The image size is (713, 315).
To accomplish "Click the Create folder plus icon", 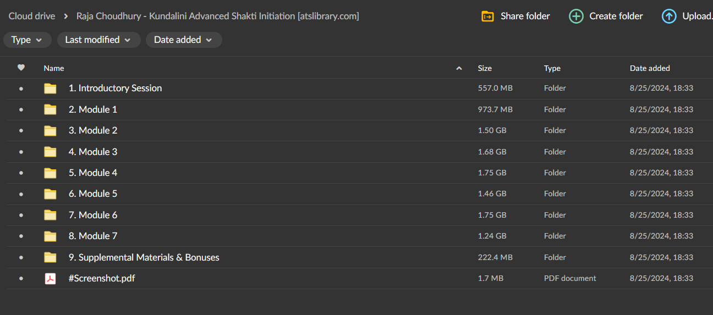I will [x=576, y=16].
